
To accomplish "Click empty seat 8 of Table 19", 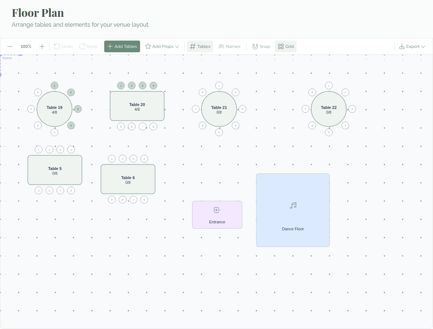I will [x=38, y=92].
